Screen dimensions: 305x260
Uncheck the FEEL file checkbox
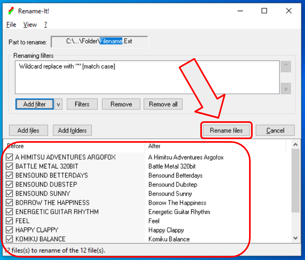click(10, 221)
